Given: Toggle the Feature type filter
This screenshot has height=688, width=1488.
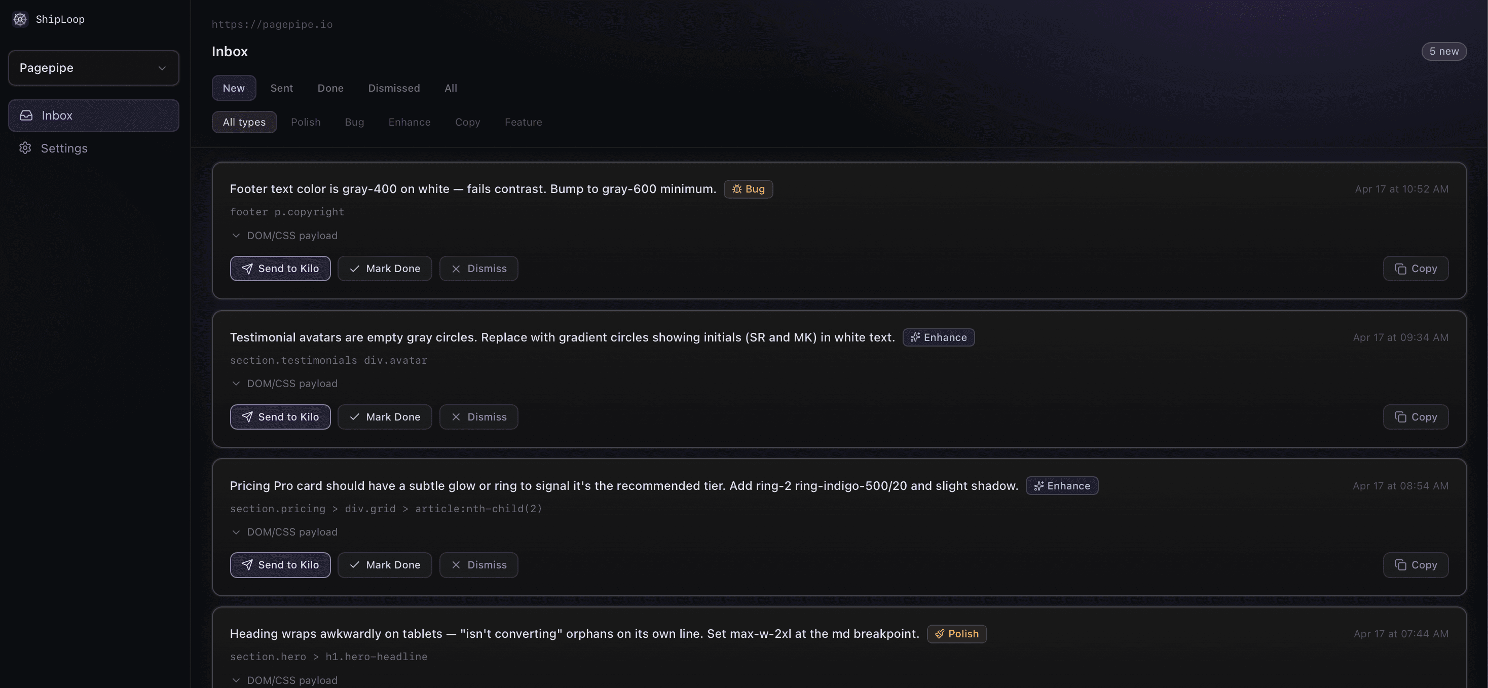Looking at the screenshot, I should [524, 122].
